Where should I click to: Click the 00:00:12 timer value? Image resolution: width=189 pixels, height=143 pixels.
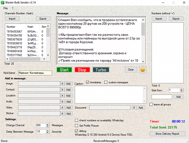178,121
